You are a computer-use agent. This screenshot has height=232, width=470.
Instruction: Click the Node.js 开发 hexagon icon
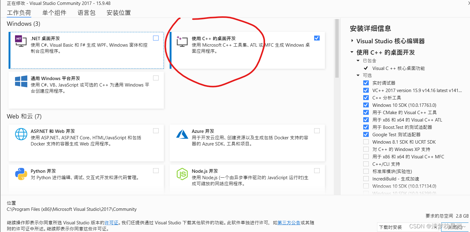point(182,174)
